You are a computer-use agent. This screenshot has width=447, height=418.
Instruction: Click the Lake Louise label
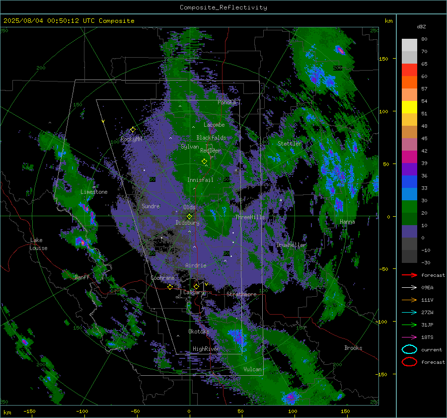38,244
